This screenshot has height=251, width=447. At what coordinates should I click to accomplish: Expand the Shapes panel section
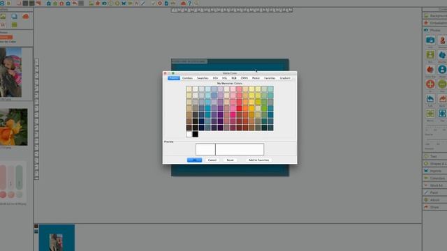coord(434,164)
